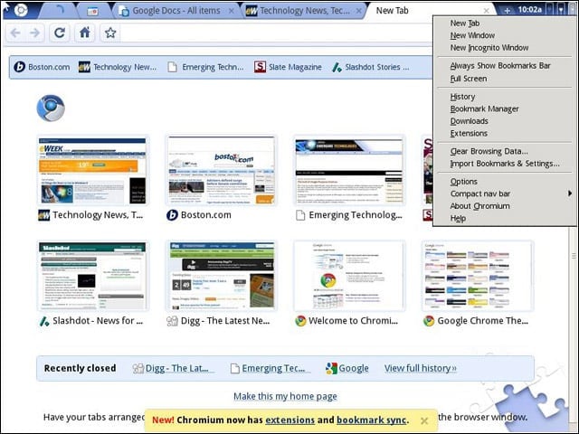579x434 pixels.
Task: Open the Chromium logo button in top-left corner
Action: [21, 10]
